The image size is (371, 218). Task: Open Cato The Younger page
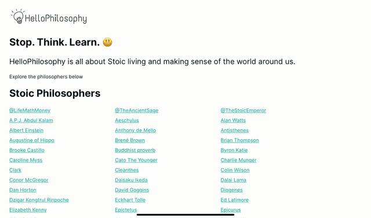[x=136, y=160]
